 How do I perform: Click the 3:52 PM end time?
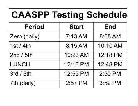[x=110, y=83]
